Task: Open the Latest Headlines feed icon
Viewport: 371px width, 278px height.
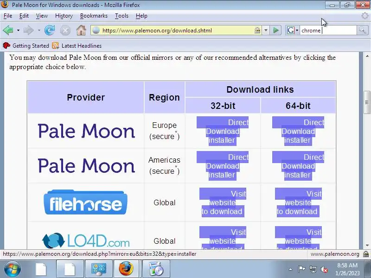Action: [x=55, y=45]
